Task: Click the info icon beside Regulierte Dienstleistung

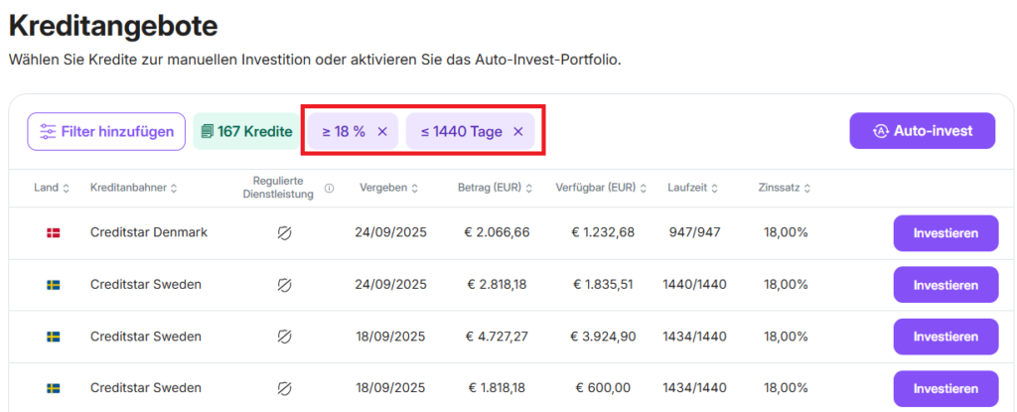Action: pyautogui.click(x=329, y=188)
